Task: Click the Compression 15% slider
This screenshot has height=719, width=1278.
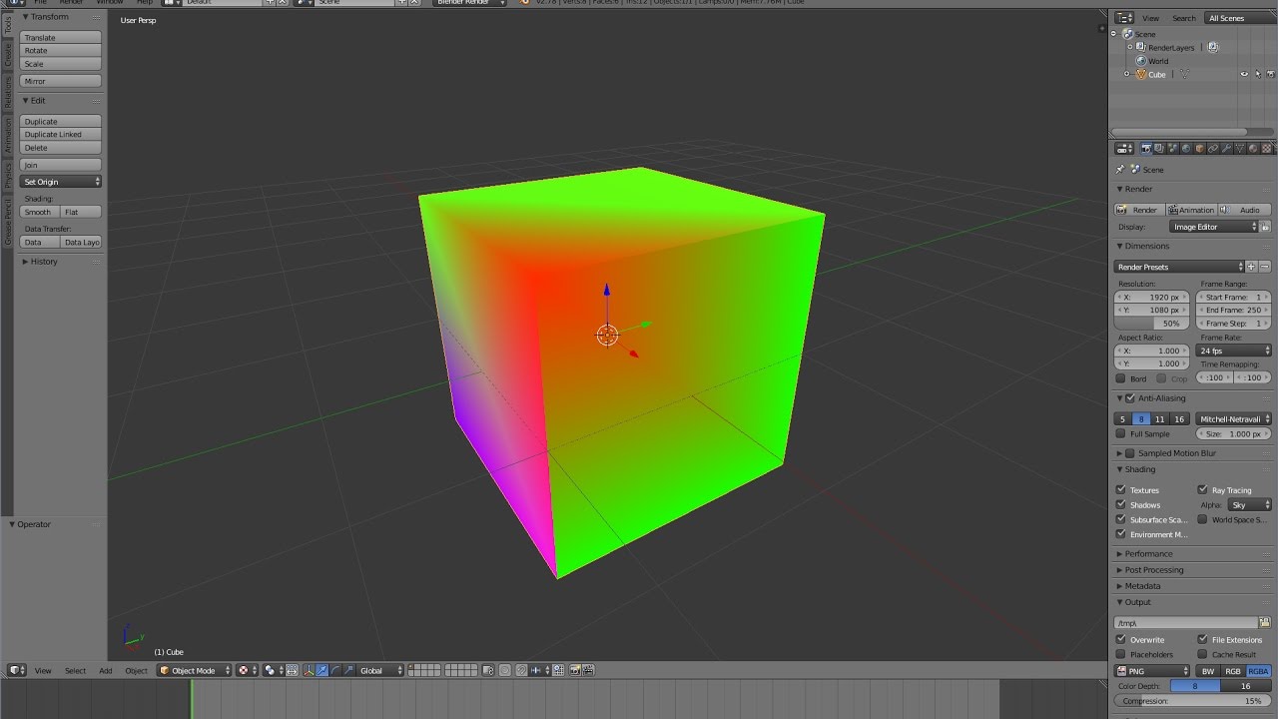Action: click(x=1192, y=701)
